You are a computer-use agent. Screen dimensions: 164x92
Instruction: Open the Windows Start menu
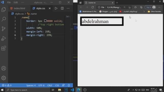click(x=2, y=90)
